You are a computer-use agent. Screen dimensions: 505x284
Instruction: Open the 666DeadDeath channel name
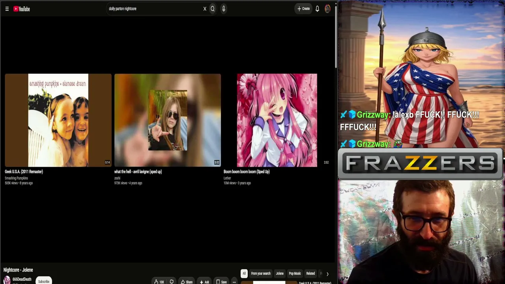[22, 279]
